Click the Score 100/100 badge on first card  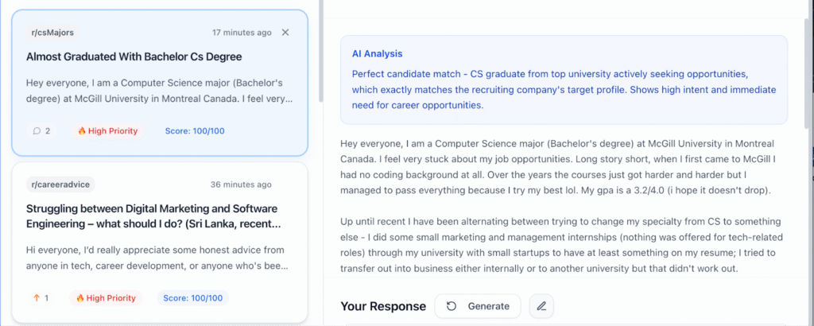[195, 131]
